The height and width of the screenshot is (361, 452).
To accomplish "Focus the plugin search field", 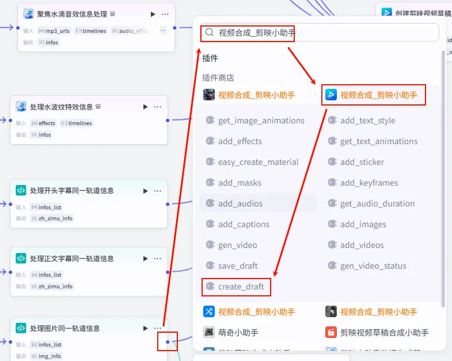I will 320,32.
